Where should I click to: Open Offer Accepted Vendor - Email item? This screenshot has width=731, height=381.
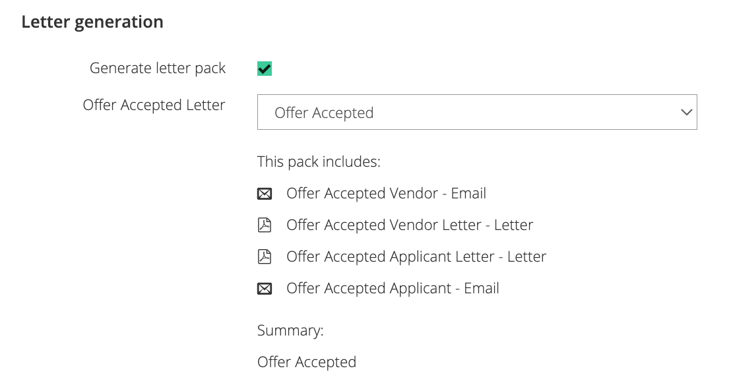pyautogui.click(x=386, y=193)
